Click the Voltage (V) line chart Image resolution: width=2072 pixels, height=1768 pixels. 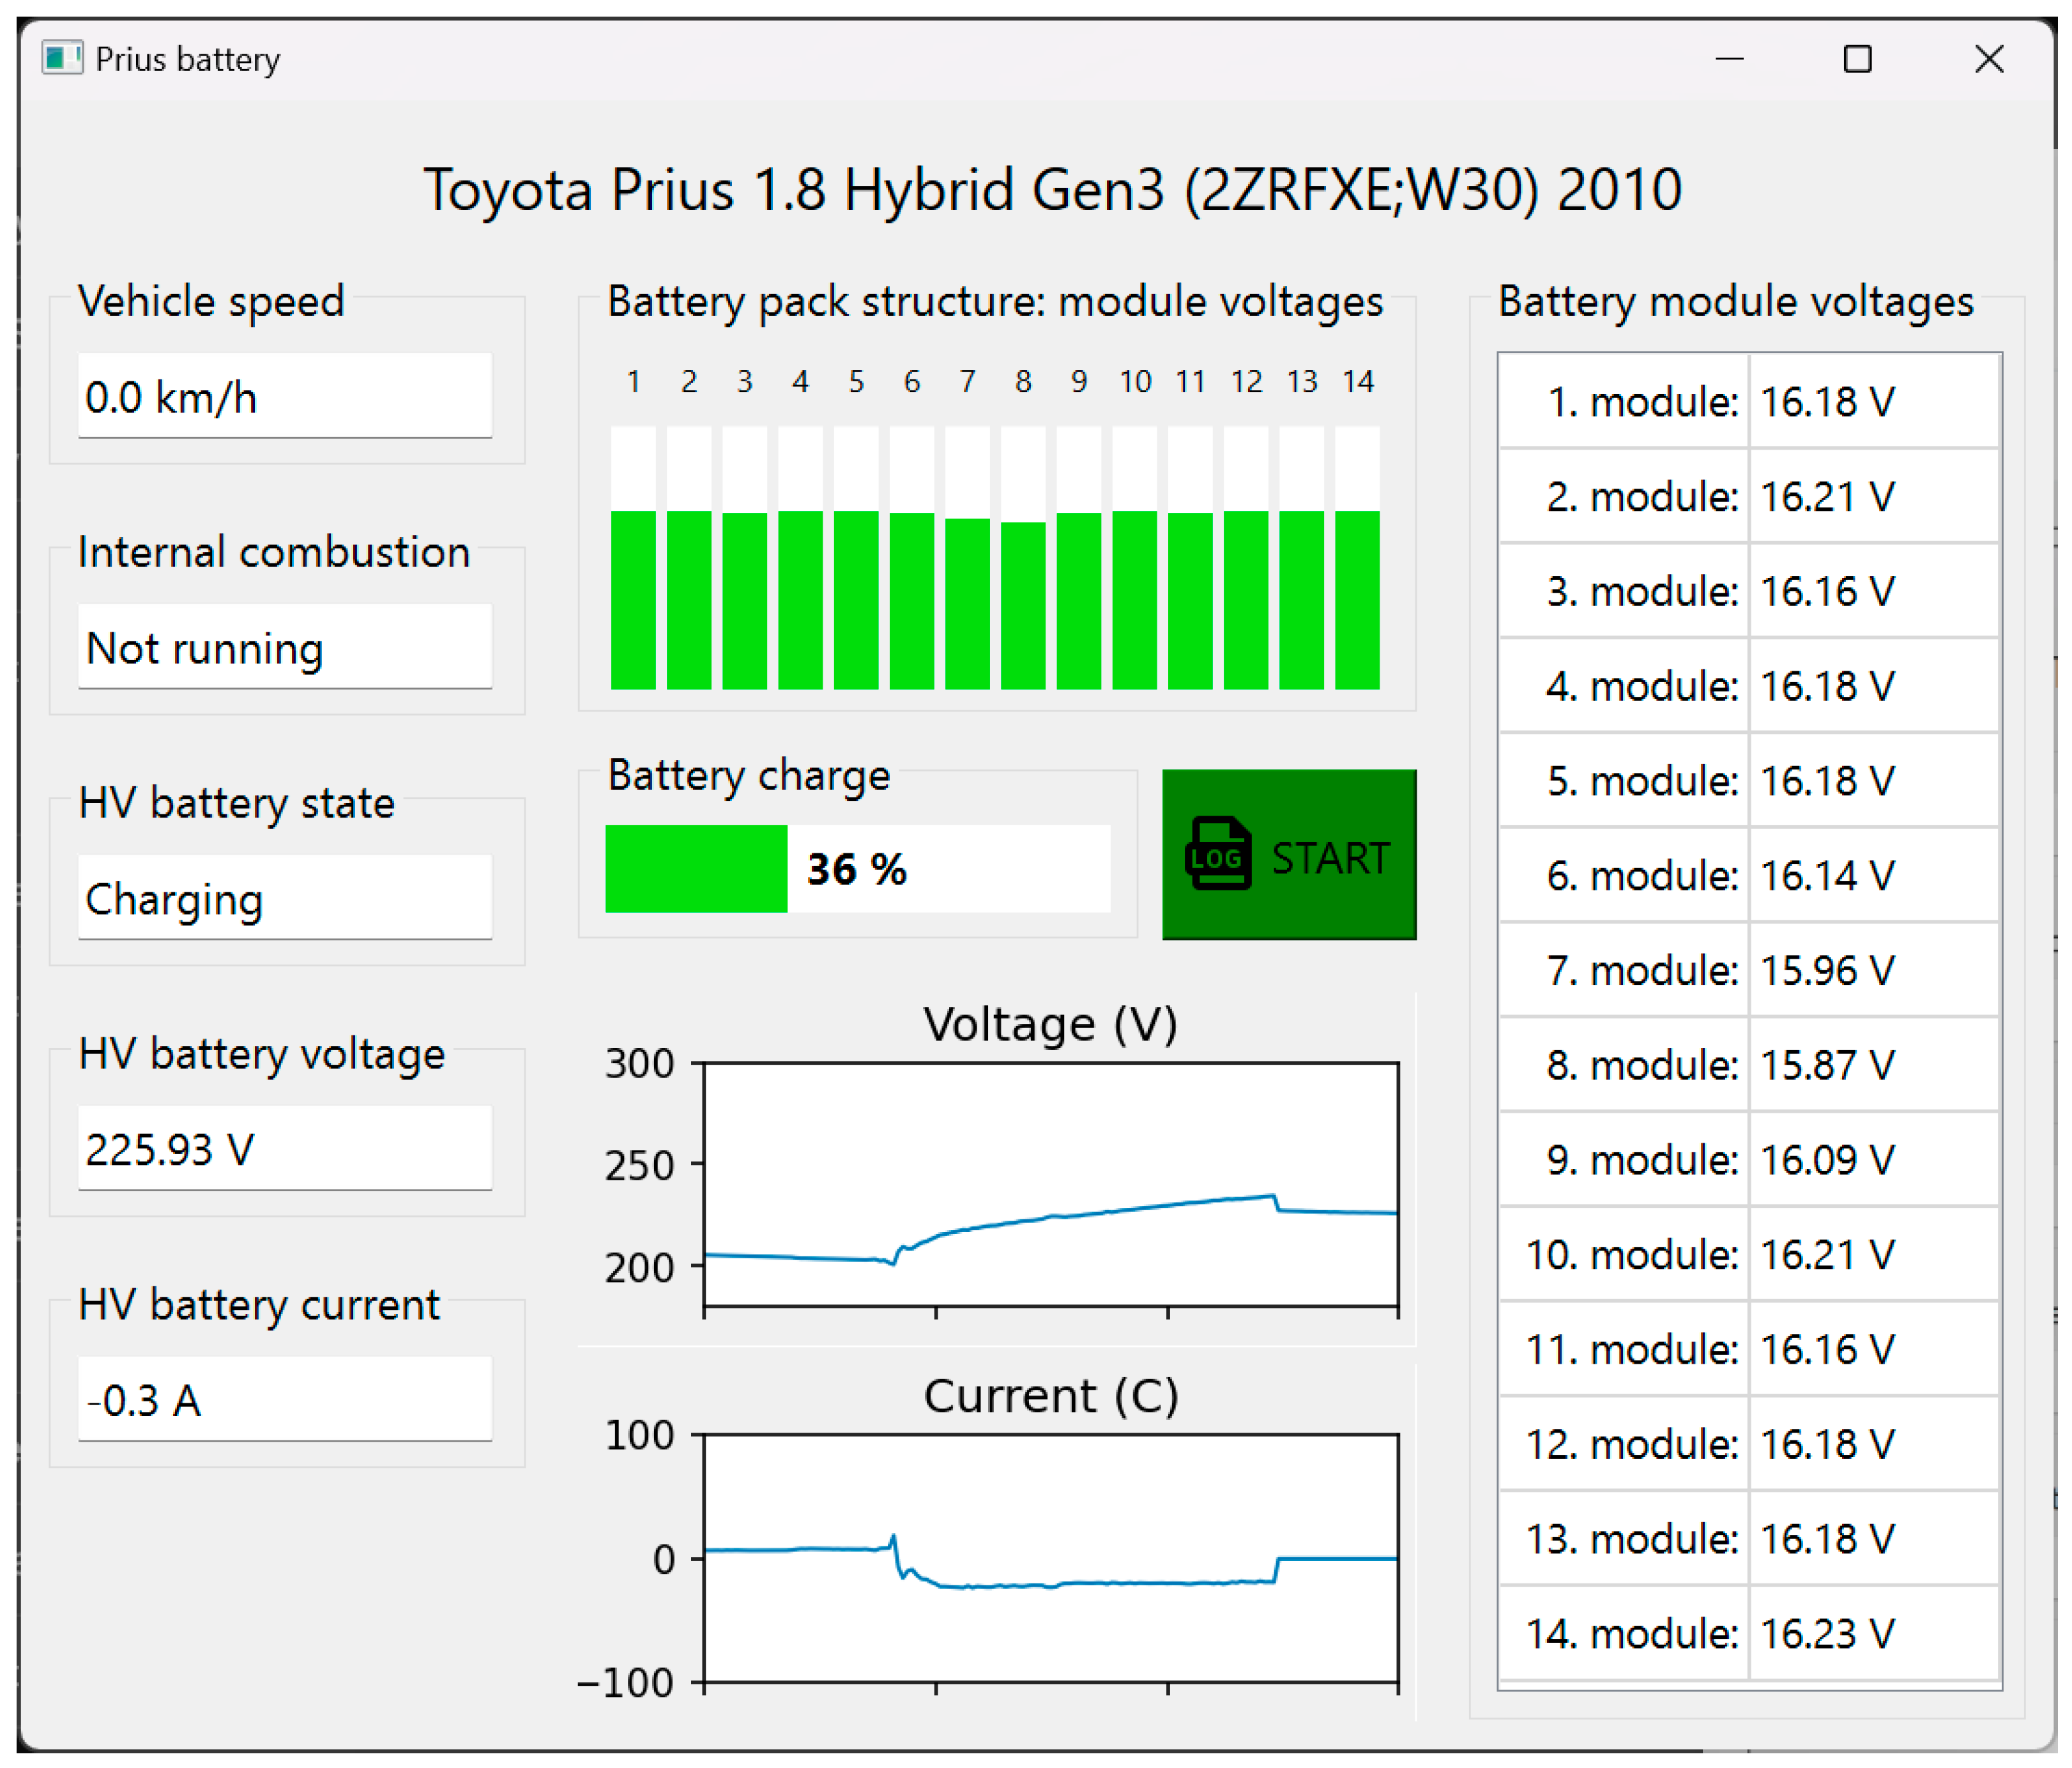[1050, 1184]
